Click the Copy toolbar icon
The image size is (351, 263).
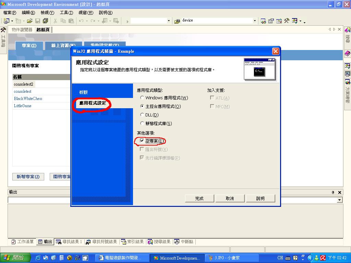63,21
